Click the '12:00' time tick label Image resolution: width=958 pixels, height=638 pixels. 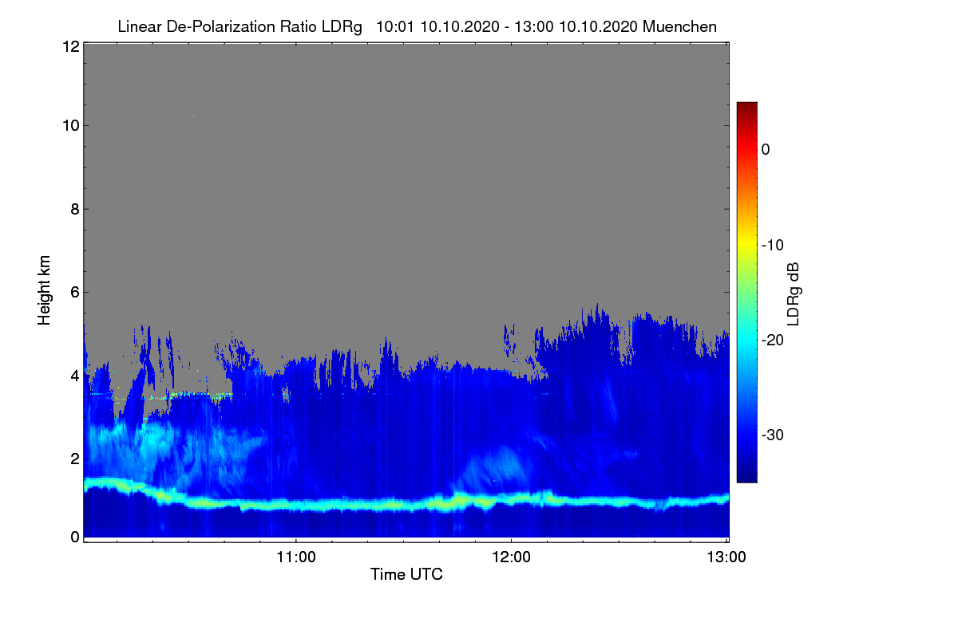511,557
